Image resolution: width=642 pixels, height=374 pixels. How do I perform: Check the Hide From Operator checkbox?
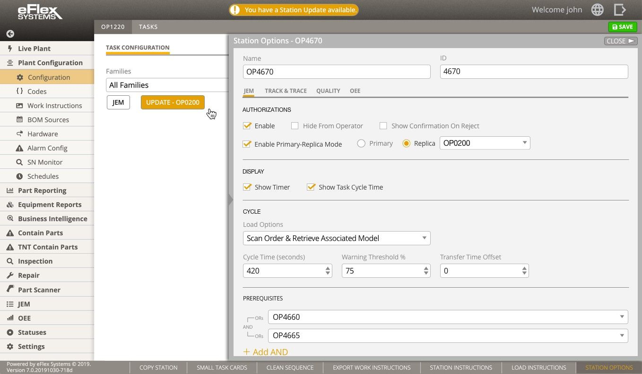[295, 126]
